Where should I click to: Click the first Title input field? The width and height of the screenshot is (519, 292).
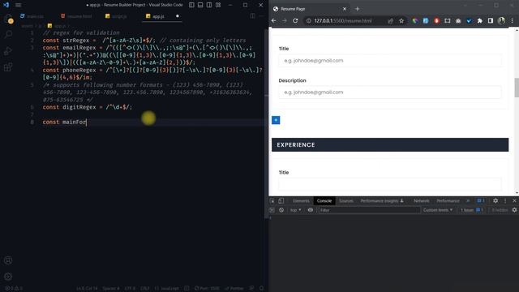click(x=390, y=61)
